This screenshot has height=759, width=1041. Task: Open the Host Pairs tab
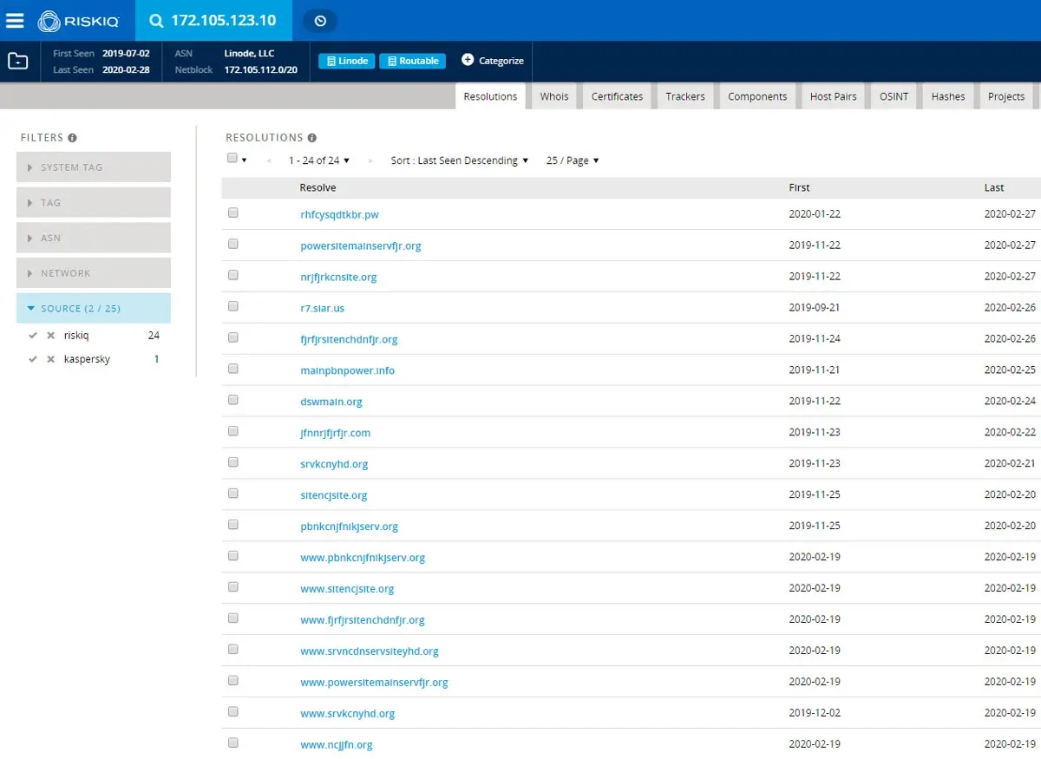(x=833, y=96)
